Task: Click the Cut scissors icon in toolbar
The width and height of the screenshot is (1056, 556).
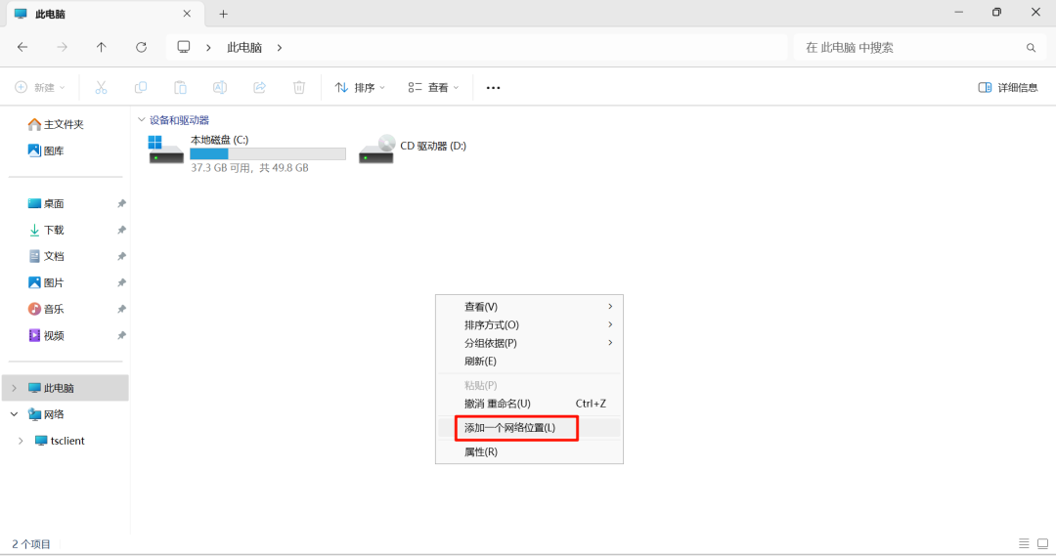Action: coord(101,87)
